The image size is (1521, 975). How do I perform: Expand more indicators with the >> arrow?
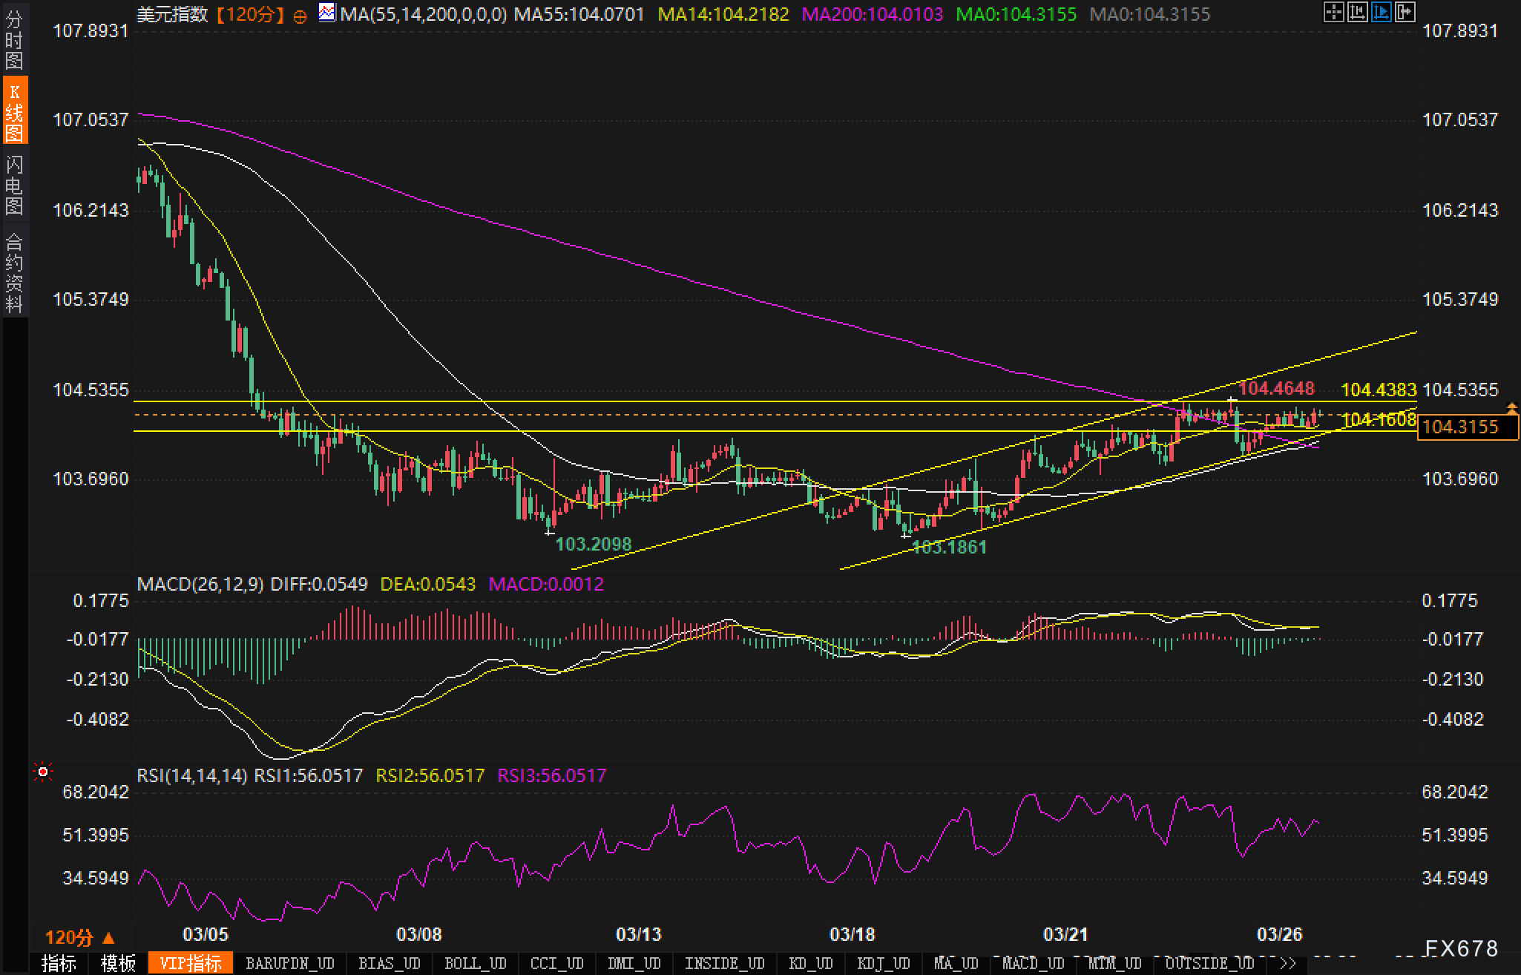click(1288, 964)
